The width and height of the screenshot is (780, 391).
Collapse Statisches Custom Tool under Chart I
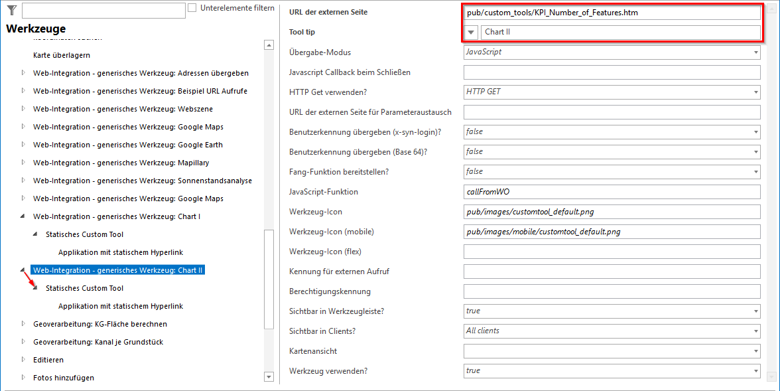pyautogui.click(x=35, y=234)
